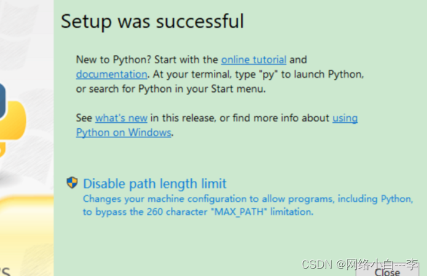Click the CSDN watermark text
The width and height of the screenshot is (427, 276).
[x=359, y=264]
